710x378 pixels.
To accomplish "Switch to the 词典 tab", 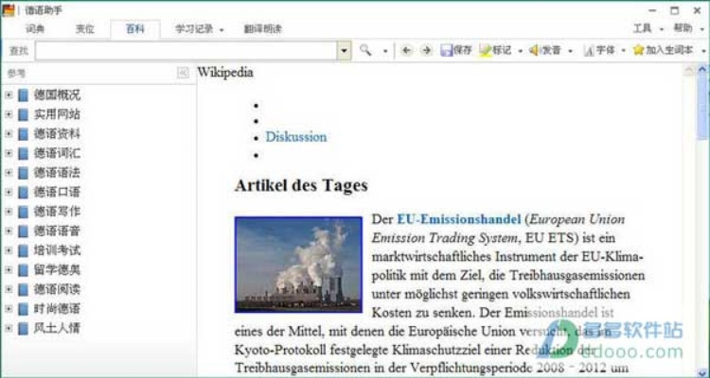I will (x=35, y=29).
